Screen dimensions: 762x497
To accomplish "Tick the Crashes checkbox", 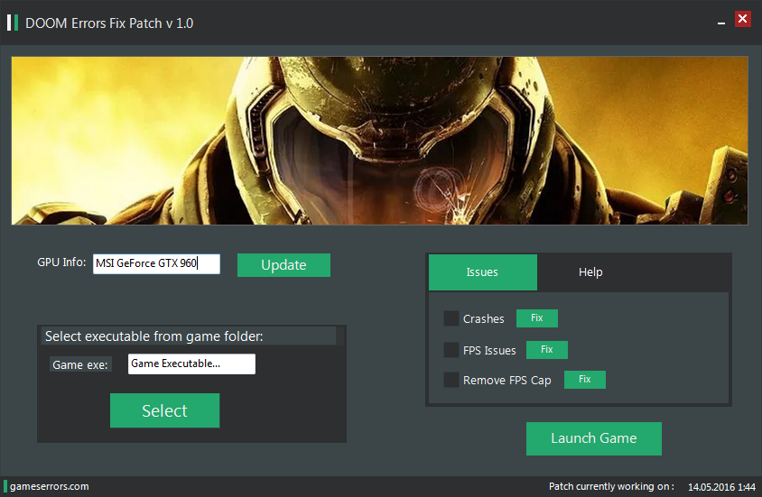I will click(451, 318).
